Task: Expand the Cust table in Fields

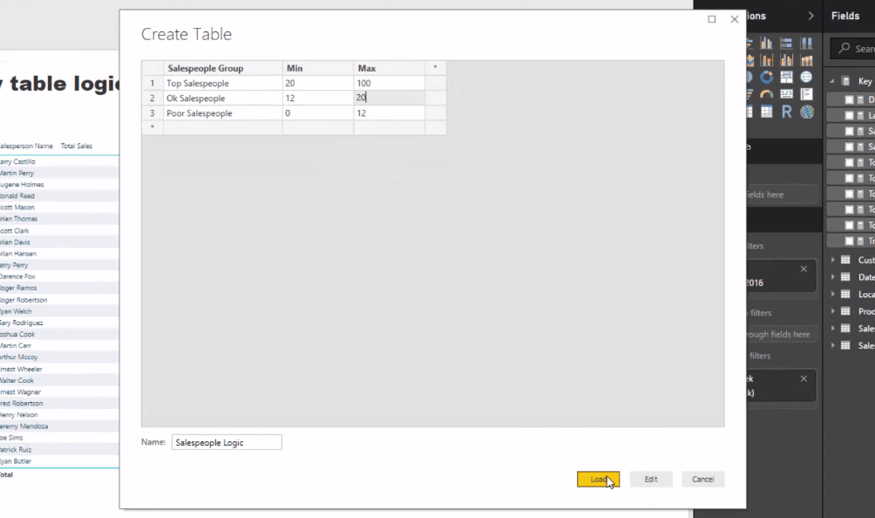Action: pos(832,260)
